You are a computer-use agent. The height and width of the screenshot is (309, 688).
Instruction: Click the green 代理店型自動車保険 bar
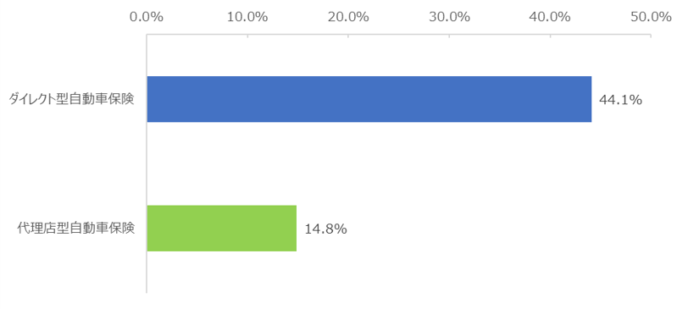coord(222,228)
